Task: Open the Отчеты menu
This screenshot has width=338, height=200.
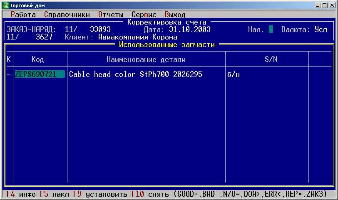Action: 111,15
